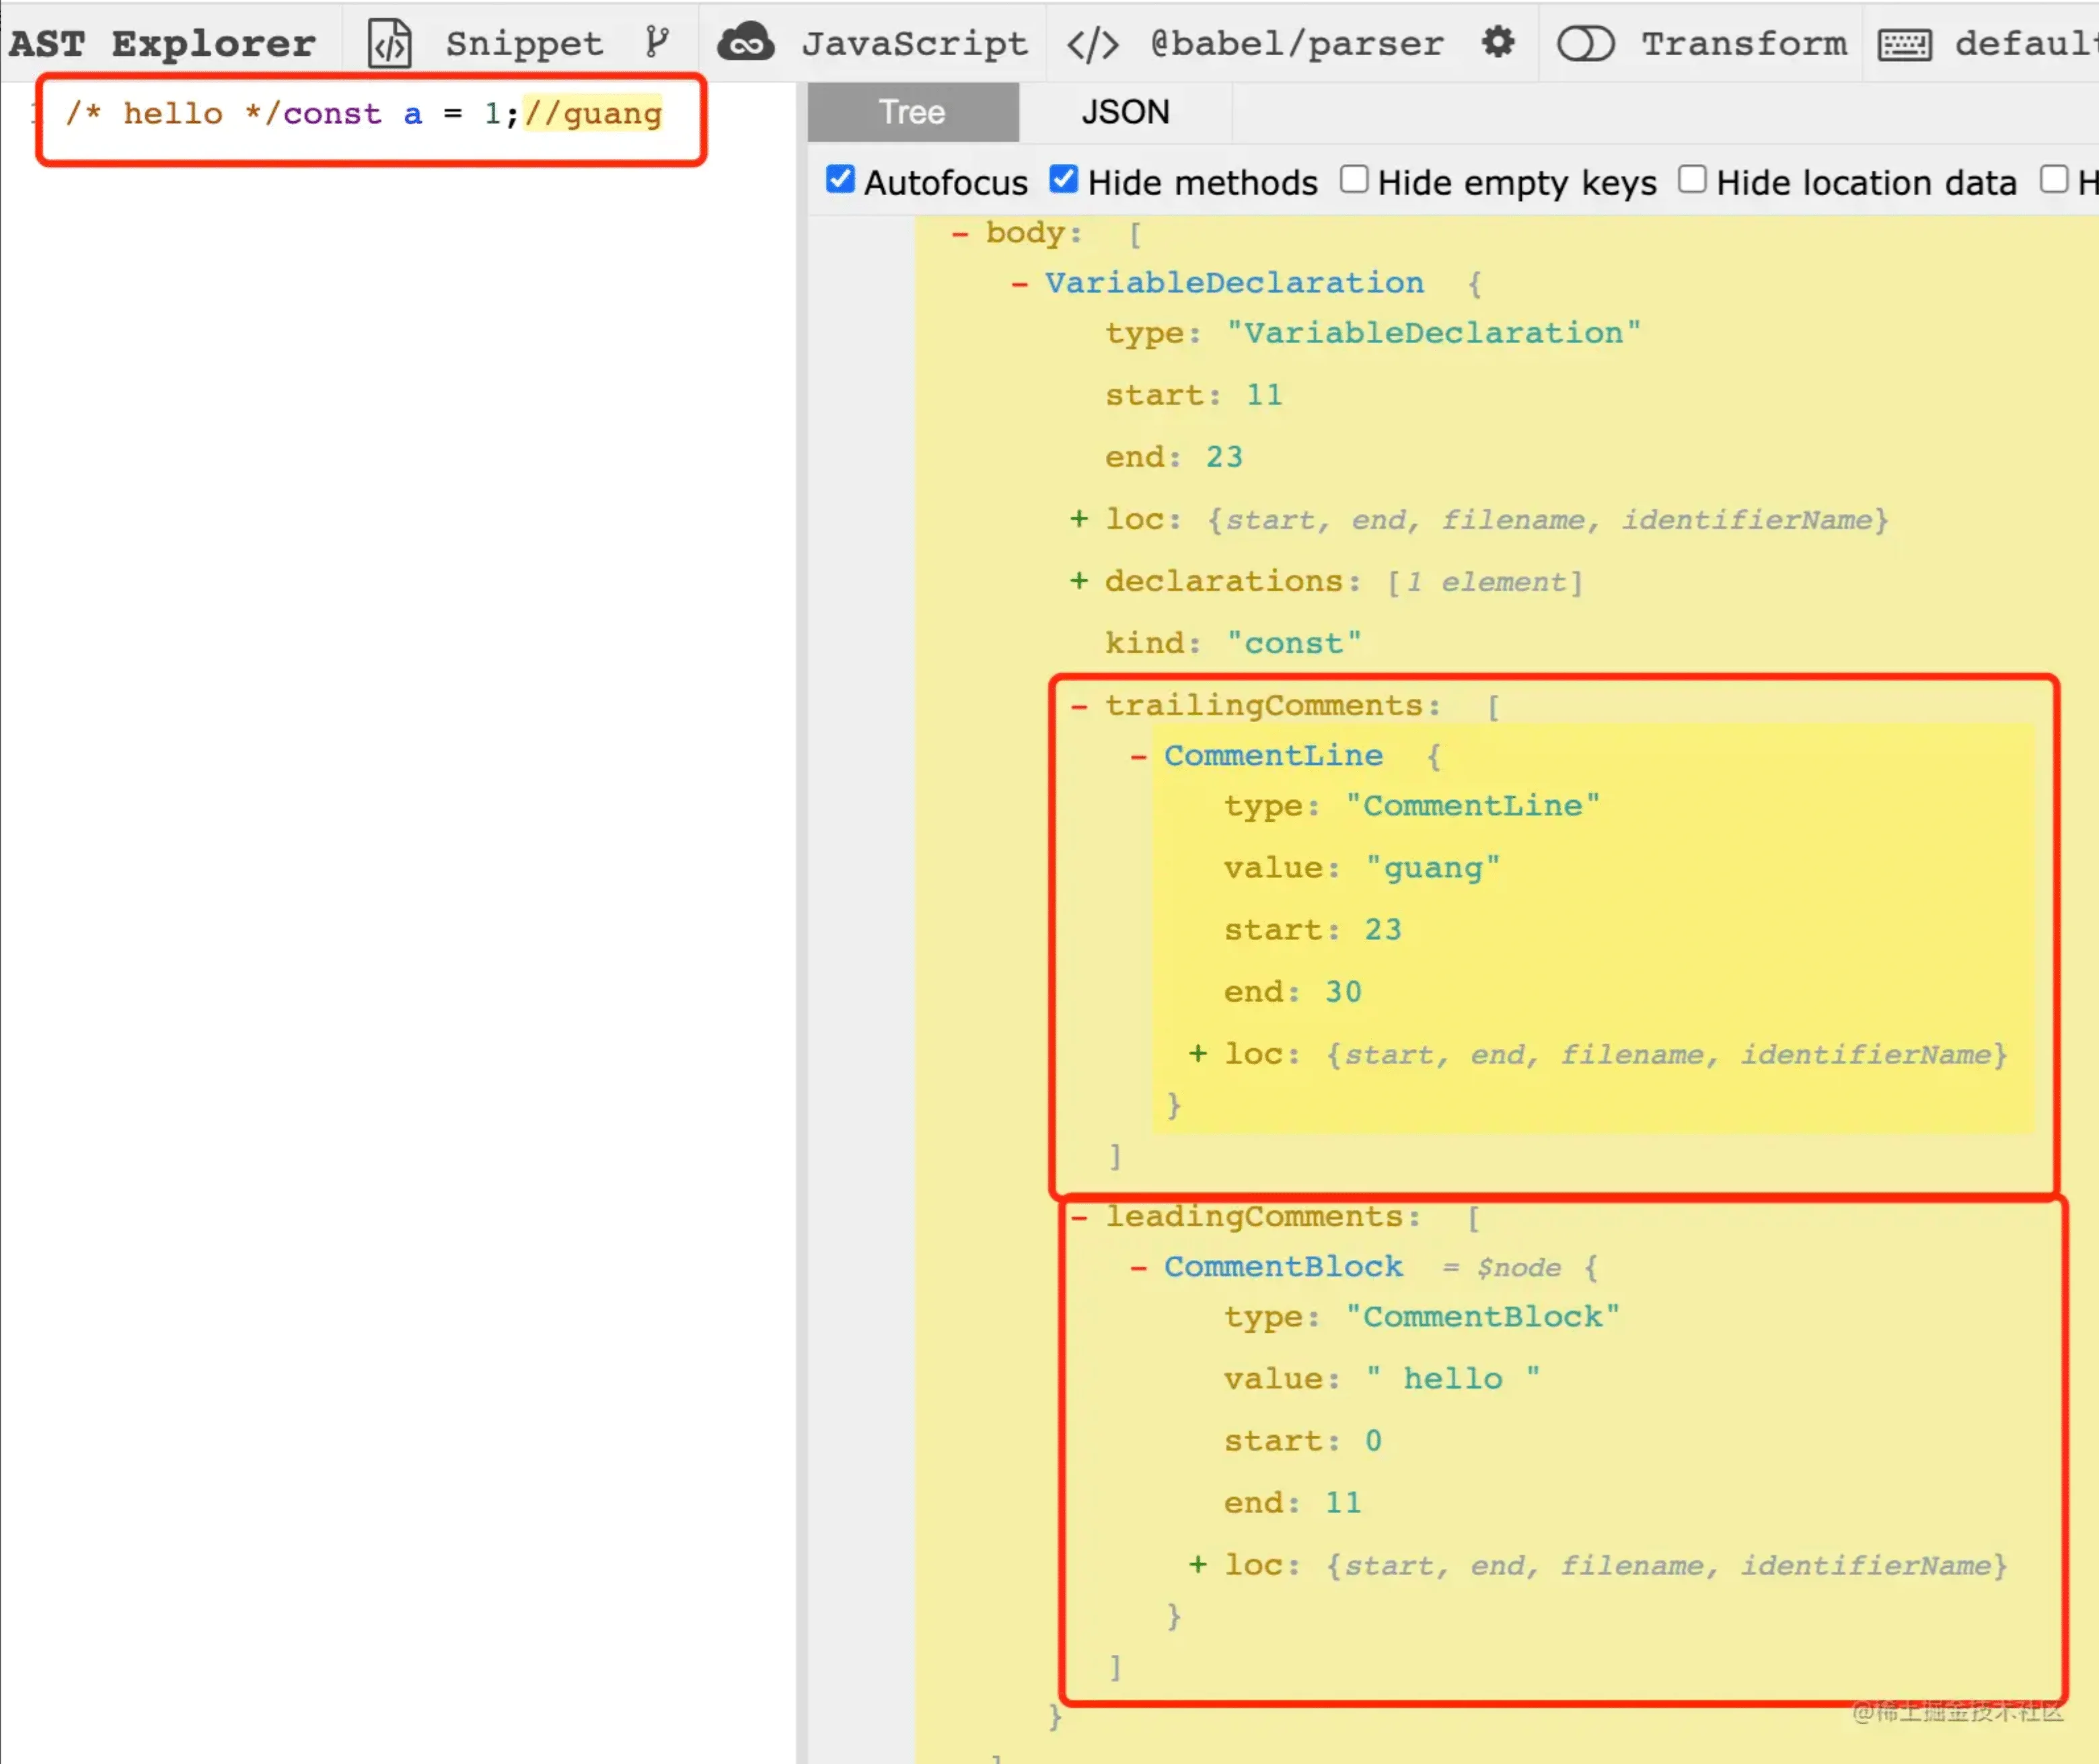Collapse the trailingComments array

(x=1079, y=706)
